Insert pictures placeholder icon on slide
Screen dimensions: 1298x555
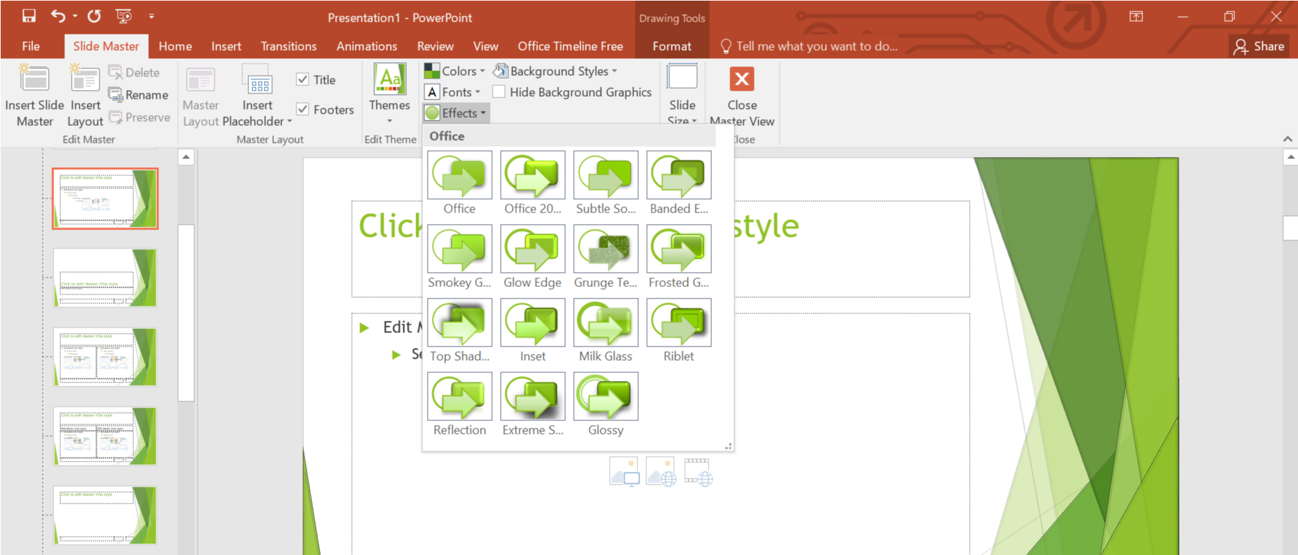pyautogui.click(x=624, y=472)
